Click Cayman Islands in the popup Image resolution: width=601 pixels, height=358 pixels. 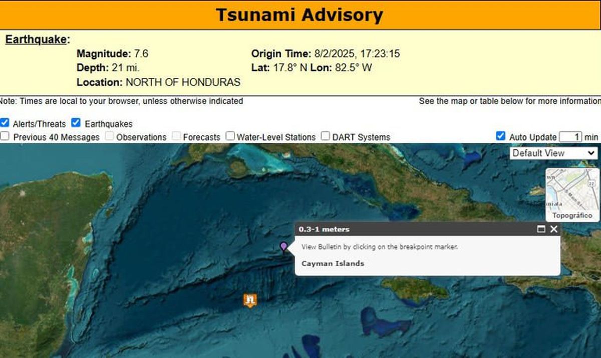pos(332,263)
